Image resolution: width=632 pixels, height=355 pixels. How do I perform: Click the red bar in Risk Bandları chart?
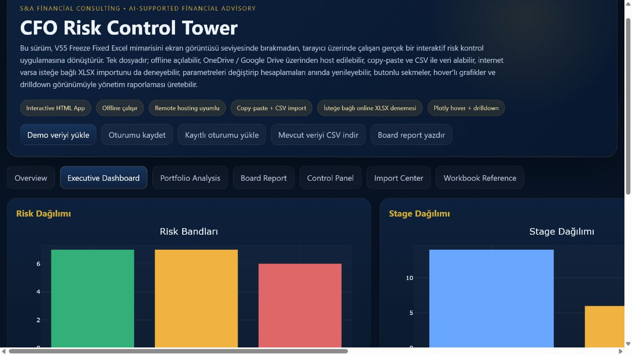coord(300,305)
